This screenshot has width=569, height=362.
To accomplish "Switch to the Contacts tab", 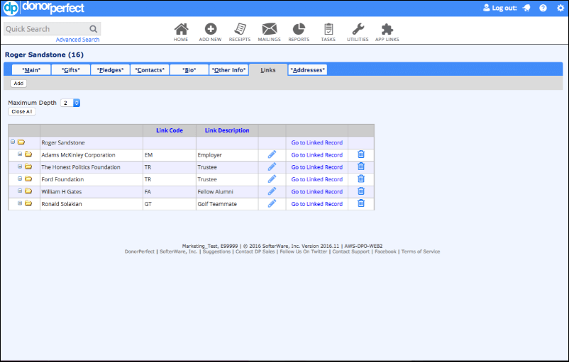I will (150, 70).
